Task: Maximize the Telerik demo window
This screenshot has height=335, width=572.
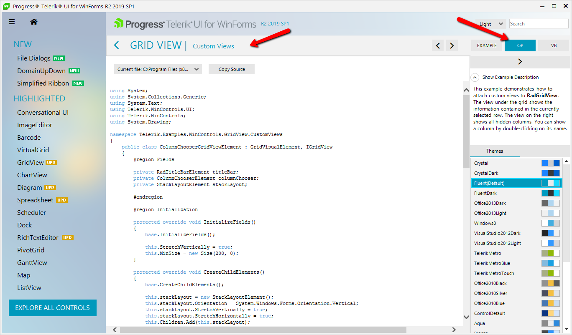Action: coord(554,6)
